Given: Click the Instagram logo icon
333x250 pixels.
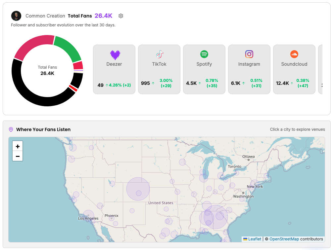Looking at the screenshot, I should [249, 54].
